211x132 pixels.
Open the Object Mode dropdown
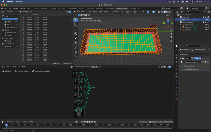point(80,12)
